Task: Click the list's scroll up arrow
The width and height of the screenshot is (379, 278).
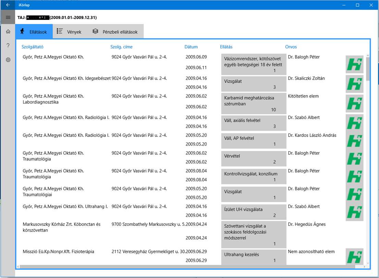Action: tap(368, 56)
